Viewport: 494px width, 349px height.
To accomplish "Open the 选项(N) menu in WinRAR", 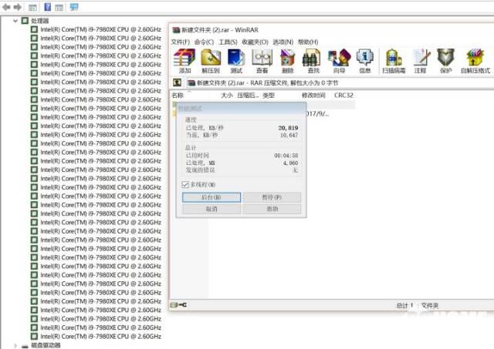I will 283,42.
